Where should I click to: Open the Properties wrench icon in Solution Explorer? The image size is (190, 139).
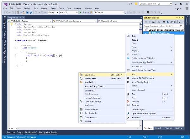pyautogui.click(x=180, y=22)
